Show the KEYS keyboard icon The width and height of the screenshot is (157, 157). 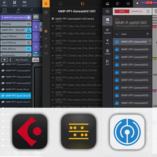(x=14, y=3)
